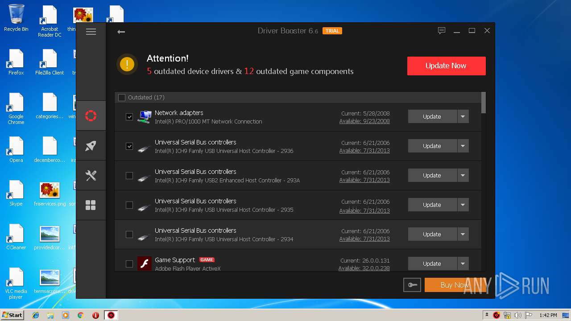Expand Update dropdown arrow for Controller 2935

pyautogui.click(x=463, y=205)
